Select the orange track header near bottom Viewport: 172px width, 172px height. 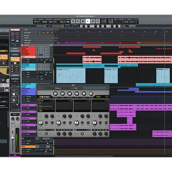point(28,147)
